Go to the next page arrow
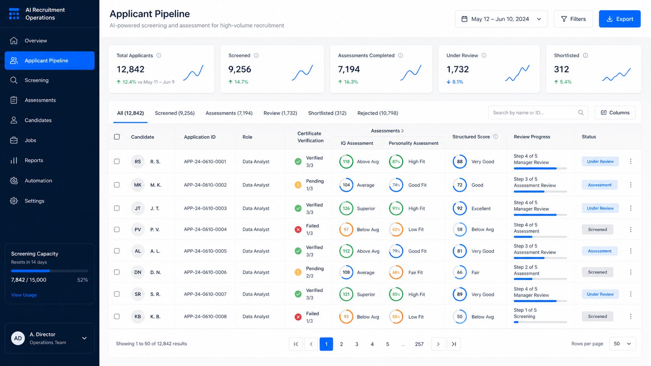651x366 pixels. 438,344
